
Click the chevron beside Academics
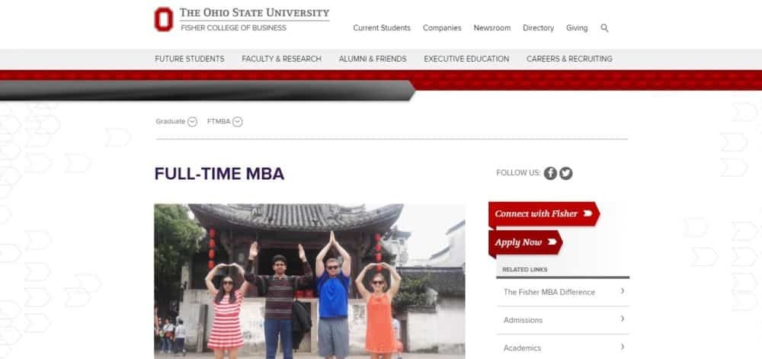[x=623, y=347]
